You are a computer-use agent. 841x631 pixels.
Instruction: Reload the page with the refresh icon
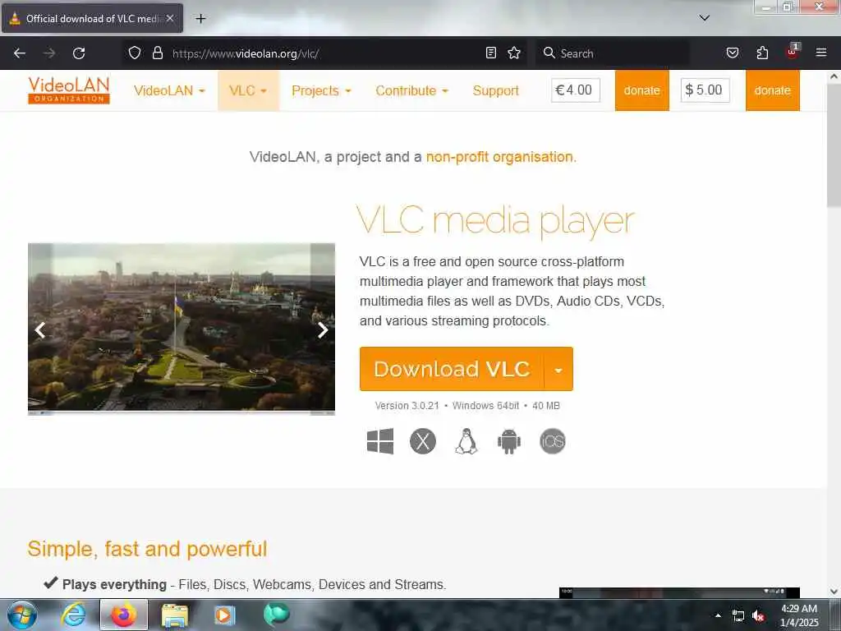pyautogui.click(x=79, y=53)
